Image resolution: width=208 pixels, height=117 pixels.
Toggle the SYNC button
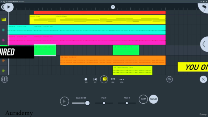[153, 99]
